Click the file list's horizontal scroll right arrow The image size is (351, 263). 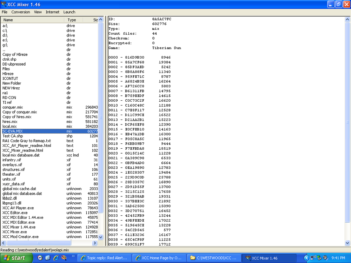pyautogui.click(x=95, y=243)
